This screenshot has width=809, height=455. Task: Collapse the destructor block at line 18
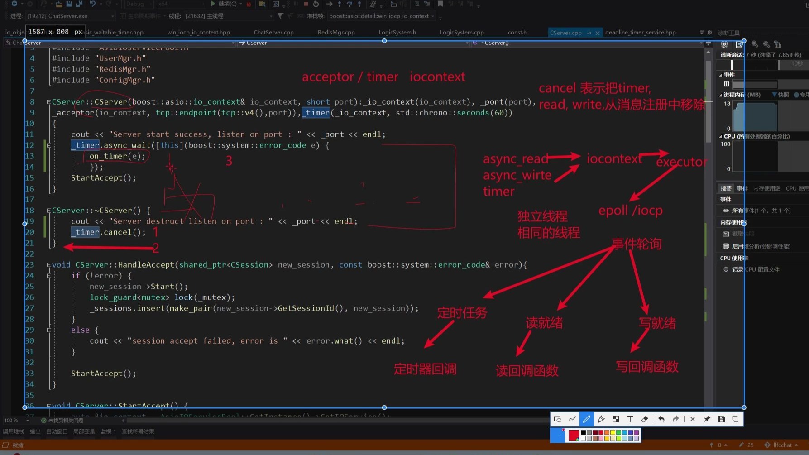coord(49,211)
